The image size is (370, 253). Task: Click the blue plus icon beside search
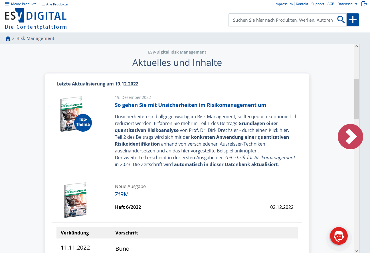(353, 20)
